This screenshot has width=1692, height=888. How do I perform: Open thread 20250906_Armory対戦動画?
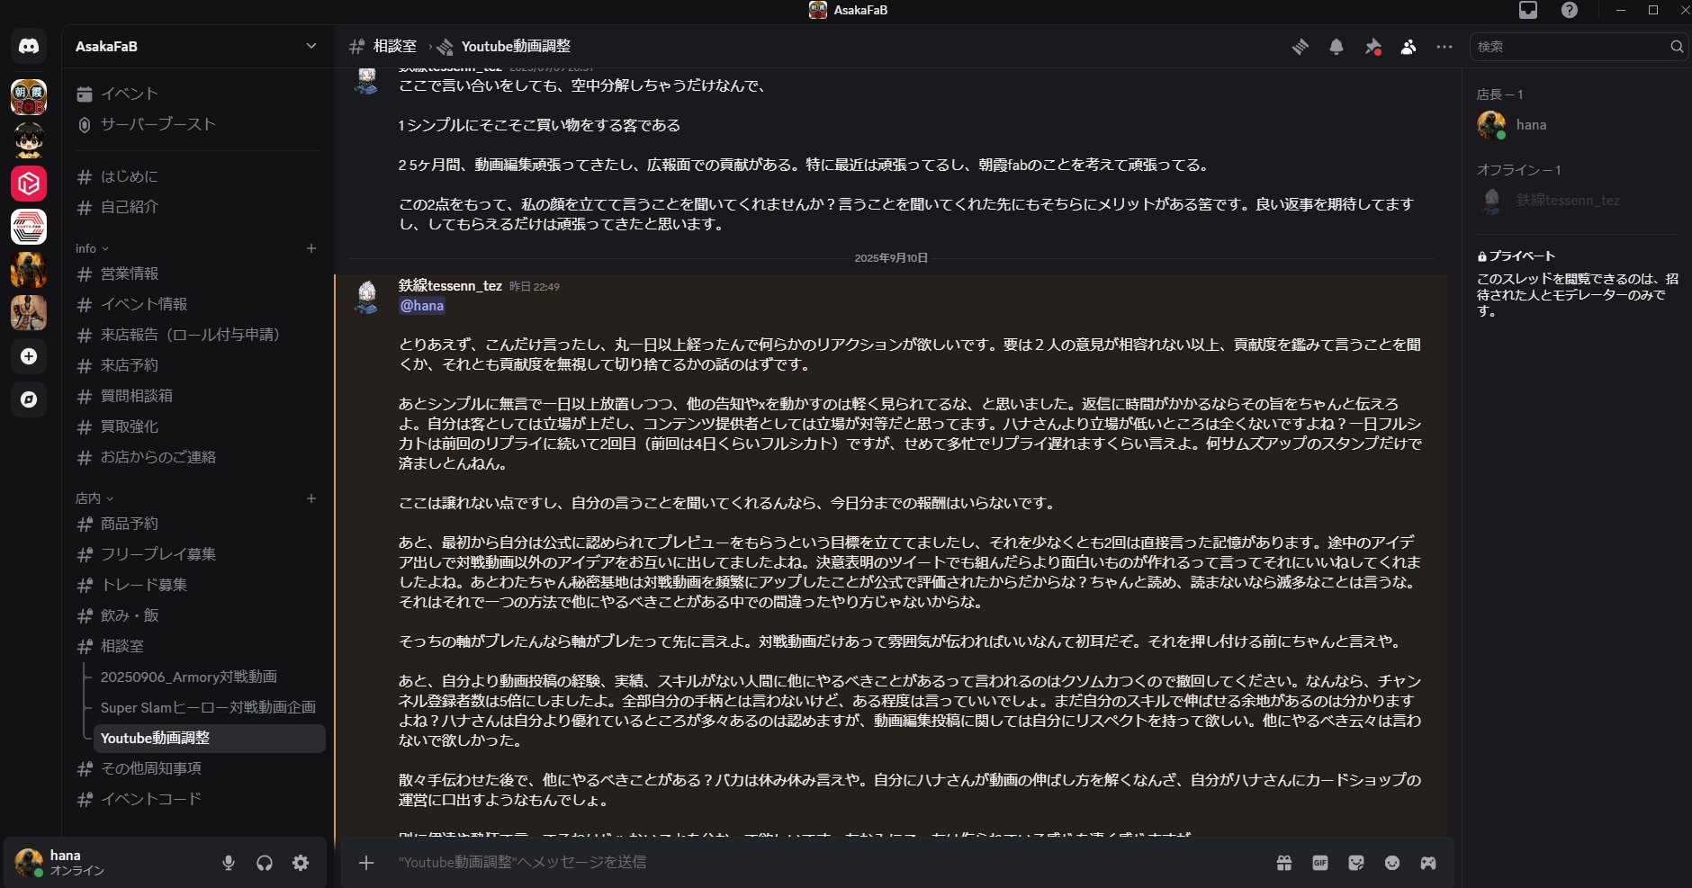click(210, 677)
